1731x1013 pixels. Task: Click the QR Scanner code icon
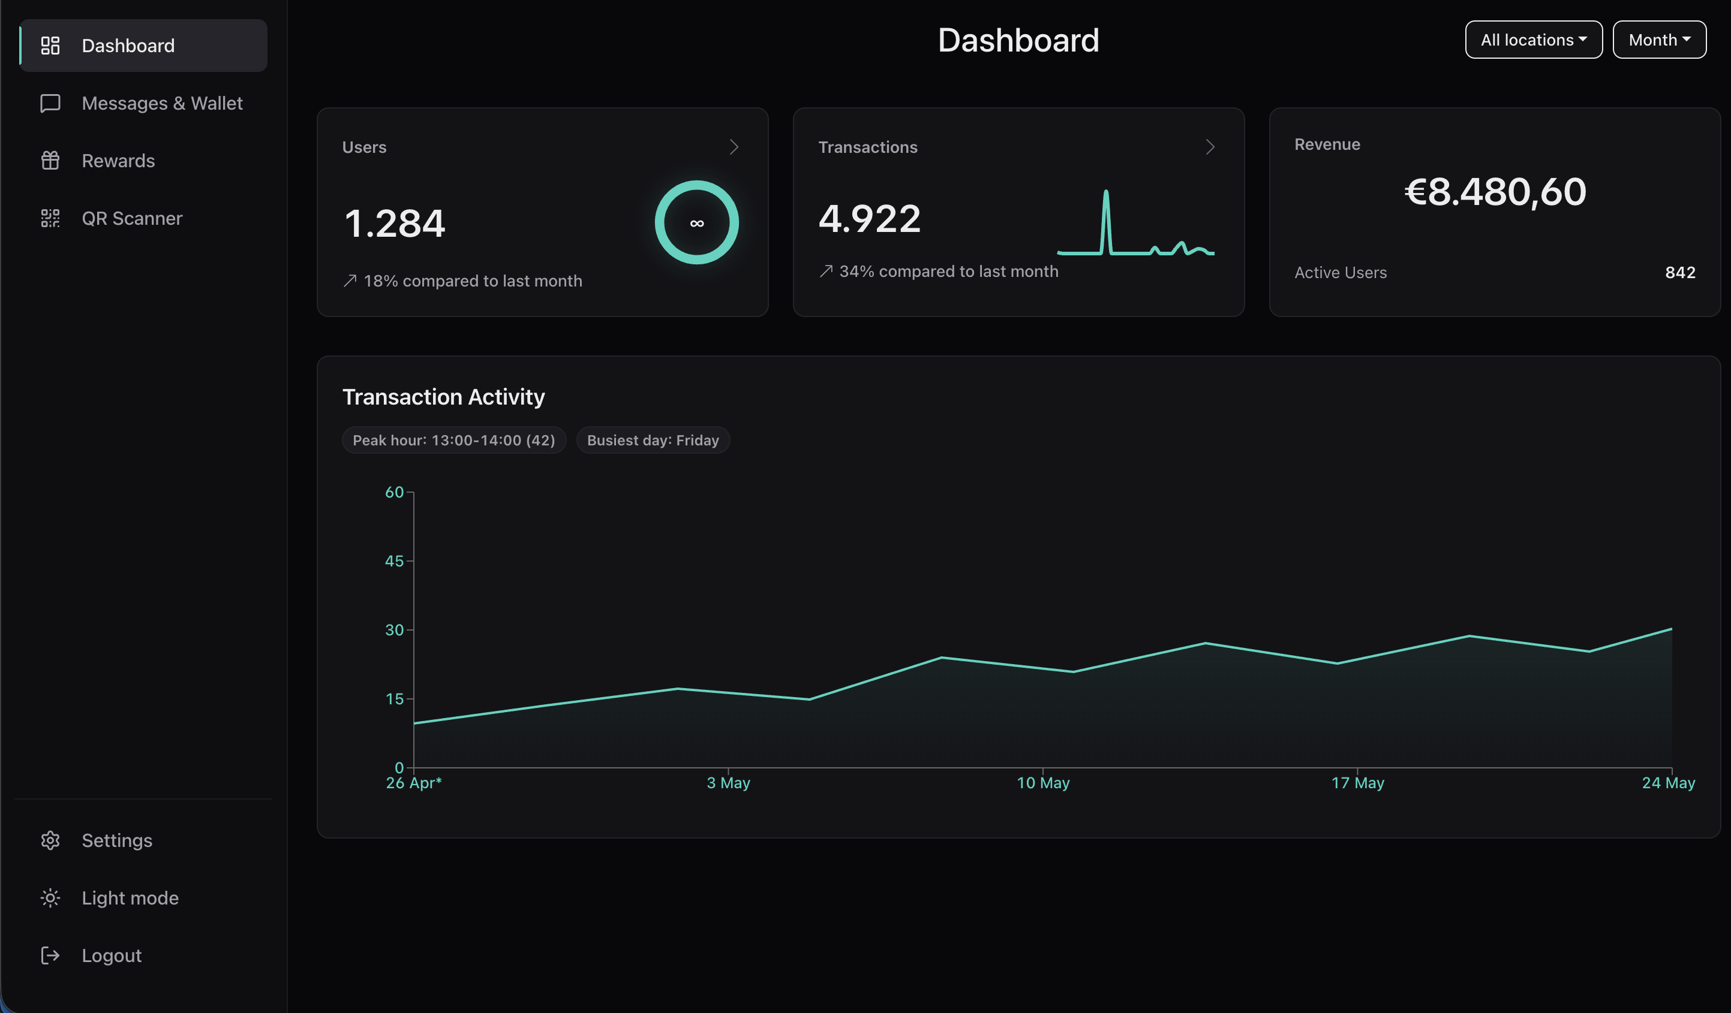(50, 218)
